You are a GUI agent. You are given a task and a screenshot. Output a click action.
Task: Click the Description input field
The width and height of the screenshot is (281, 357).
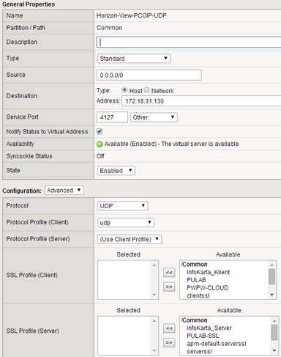189,42
